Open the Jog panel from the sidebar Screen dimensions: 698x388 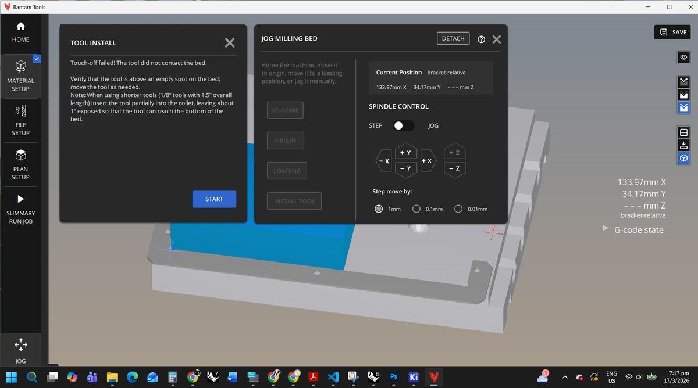point(20,351)
